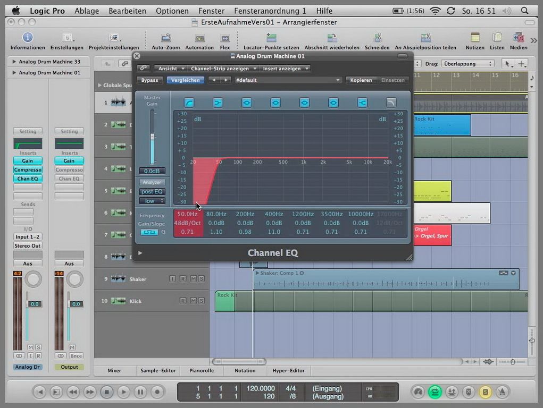Click the fast forward transport button
The image size is (543, 408).
point(90,392)
